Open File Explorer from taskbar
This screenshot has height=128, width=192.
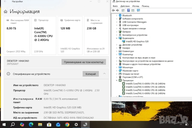tap(40, 125)
